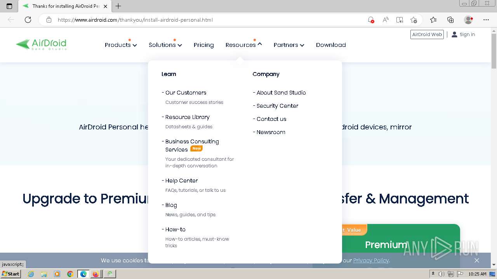Image resolution: width=497 pixels, height=279 pixels.
Task: Open the How-to link
Action: click(x=175, y=229)
